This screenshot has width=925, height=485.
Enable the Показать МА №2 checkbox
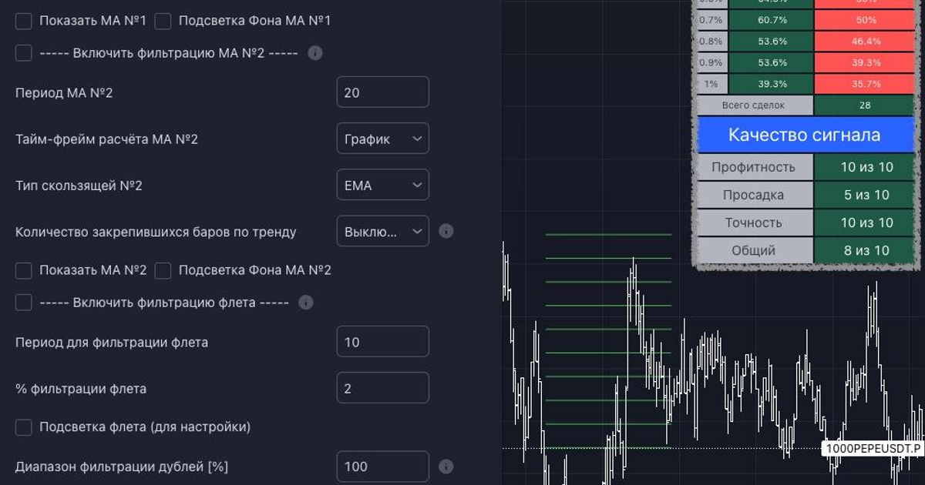pyautogui.click(x=24, y=270)
